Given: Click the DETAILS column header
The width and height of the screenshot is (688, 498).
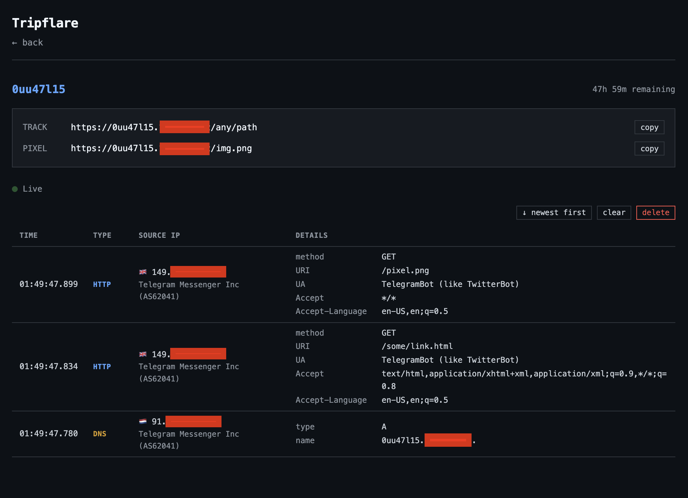Looking at the screenshot, I should (311, 235).
